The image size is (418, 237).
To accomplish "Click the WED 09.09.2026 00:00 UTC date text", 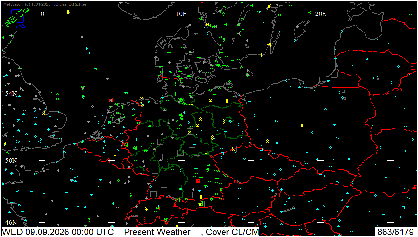I will coord(58,232).
